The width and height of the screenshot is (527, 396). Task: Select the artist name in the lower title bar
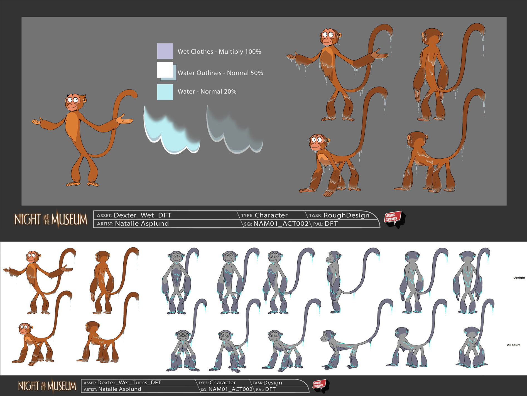(x=120, y=389)
